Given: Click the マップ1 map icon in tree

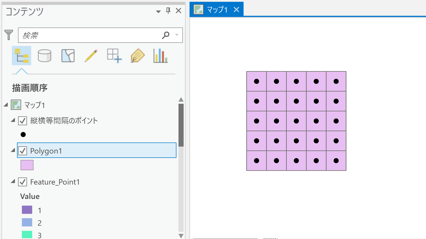Looking at the screenshot, I should [x=16, y=105].
